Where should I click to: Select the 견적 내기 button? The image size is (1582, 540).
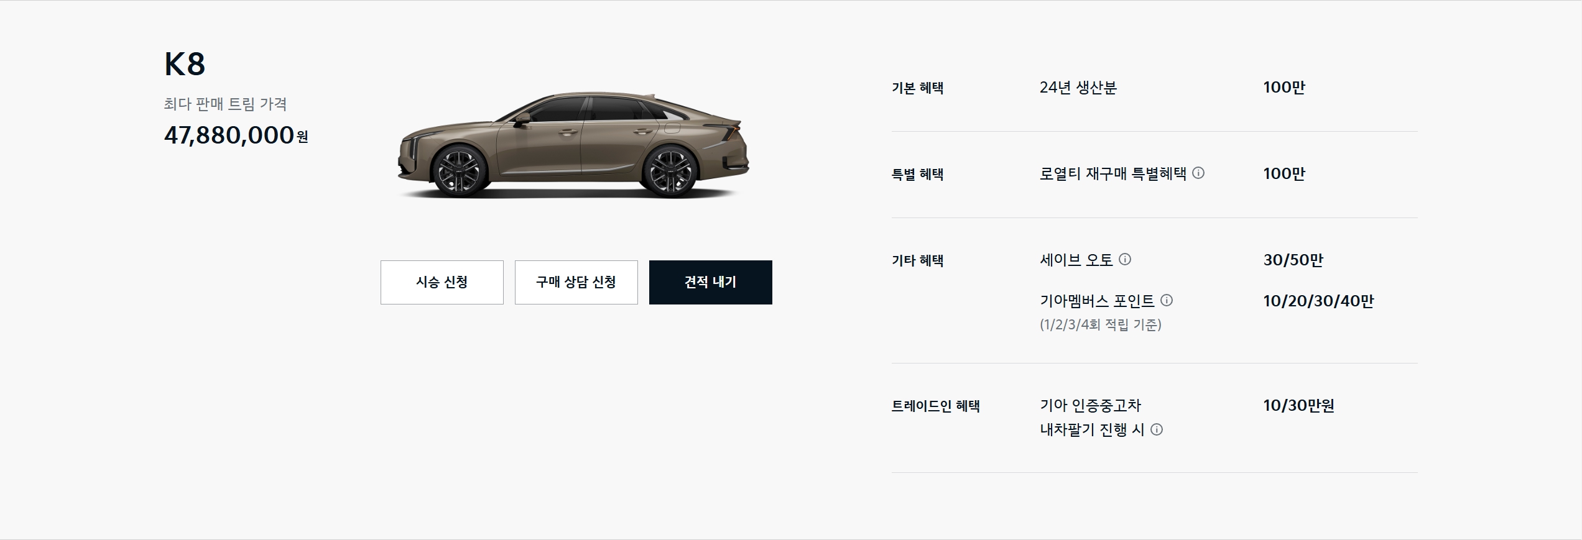click(x=710, y=282)
